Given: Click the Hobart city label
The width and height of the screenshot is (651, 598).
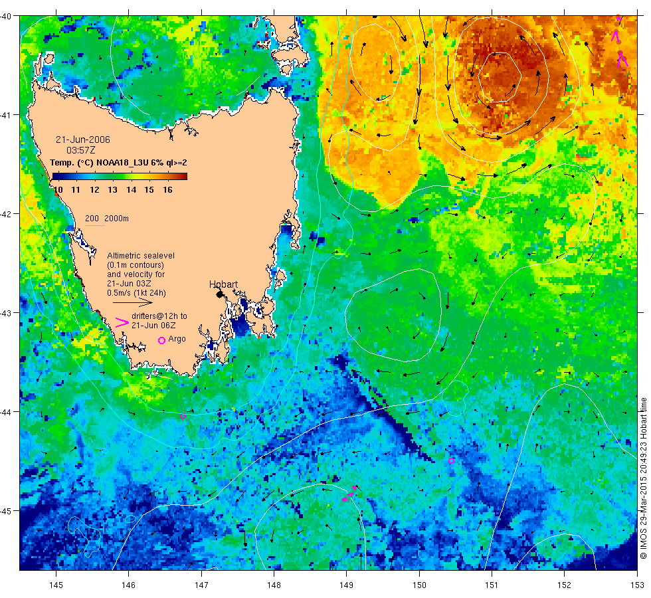Looking at the screenshot, I should pos(223,284).
